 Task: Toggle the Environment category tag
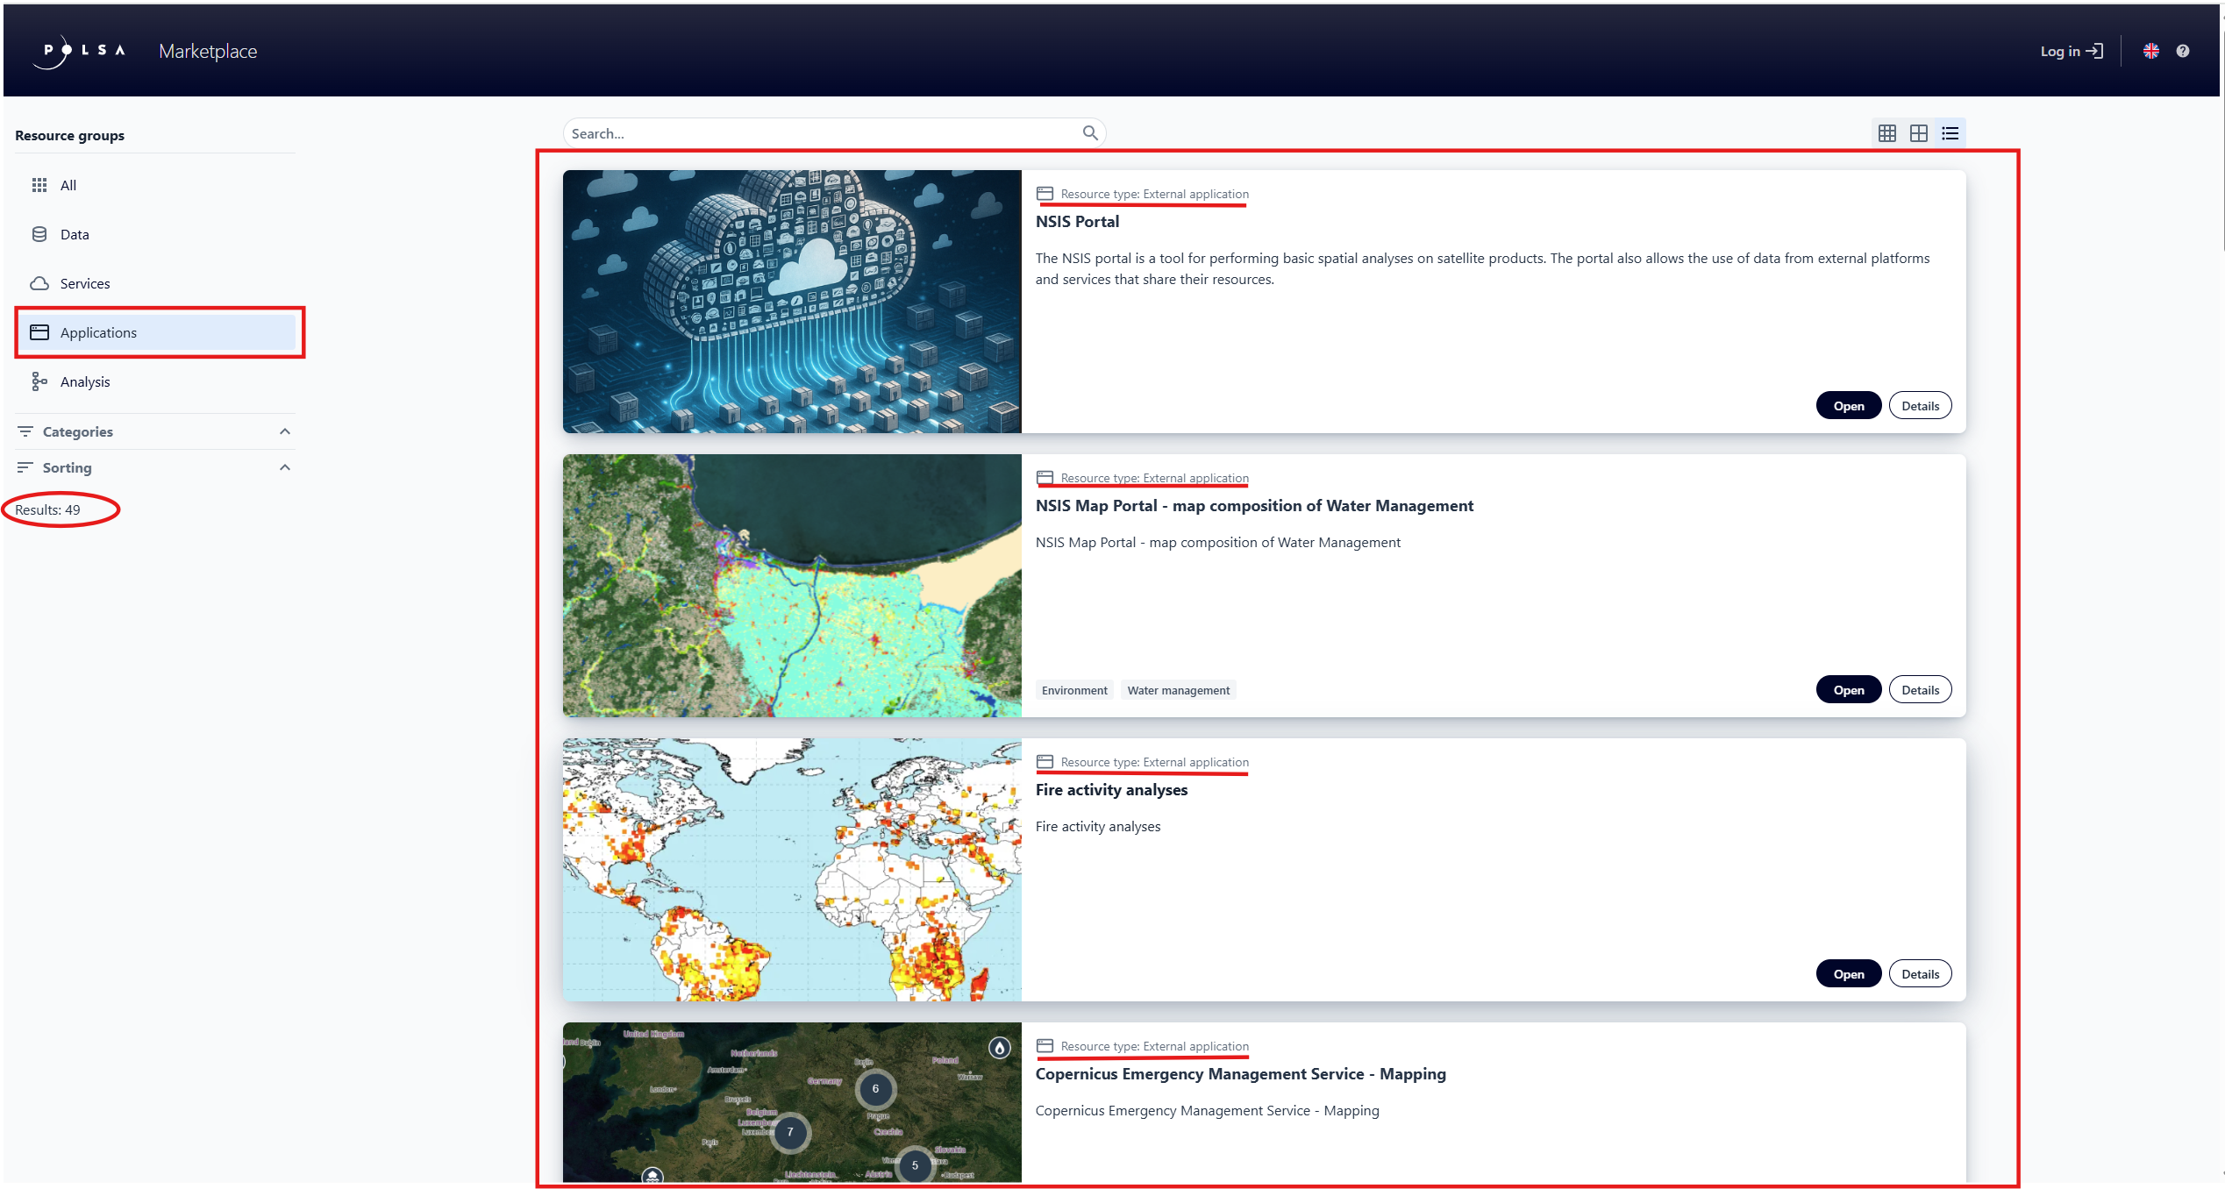click(1073, 690)
